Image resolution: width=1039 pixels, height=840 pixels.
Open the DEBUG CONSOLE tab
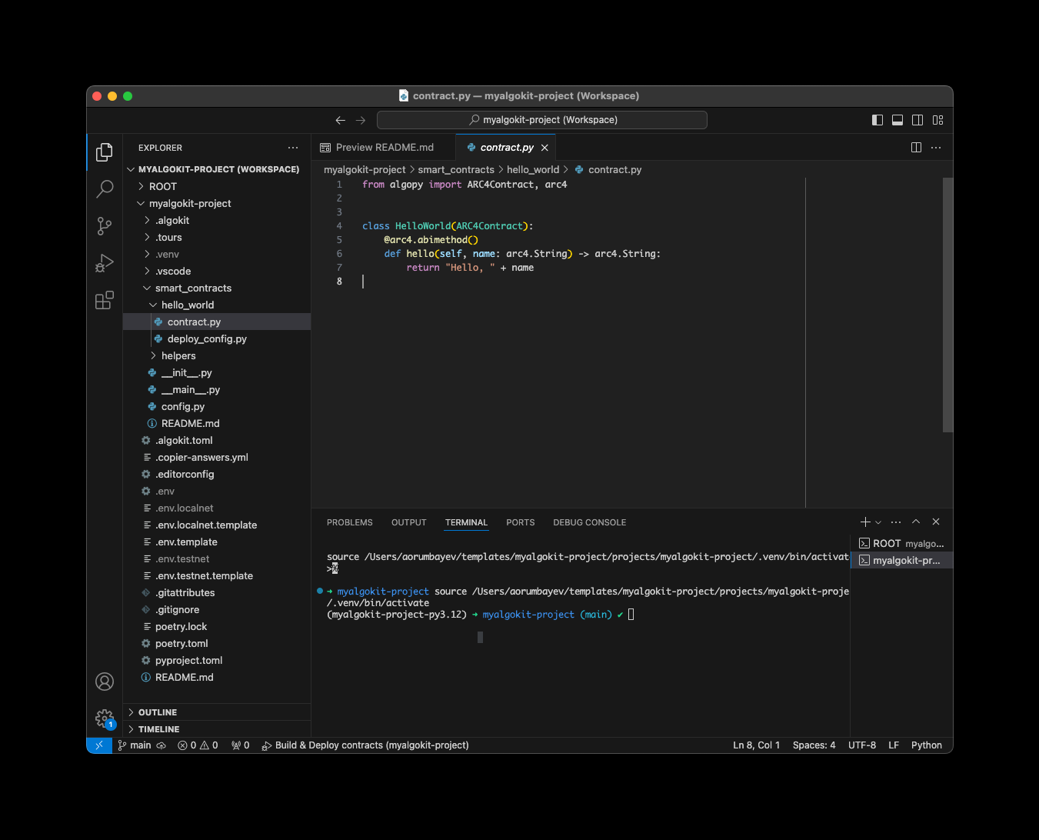pos(589,522)
